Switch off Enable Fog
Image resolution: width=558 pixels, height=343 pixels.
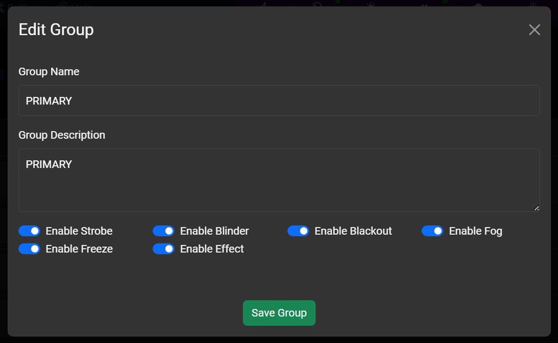[432, 231]
